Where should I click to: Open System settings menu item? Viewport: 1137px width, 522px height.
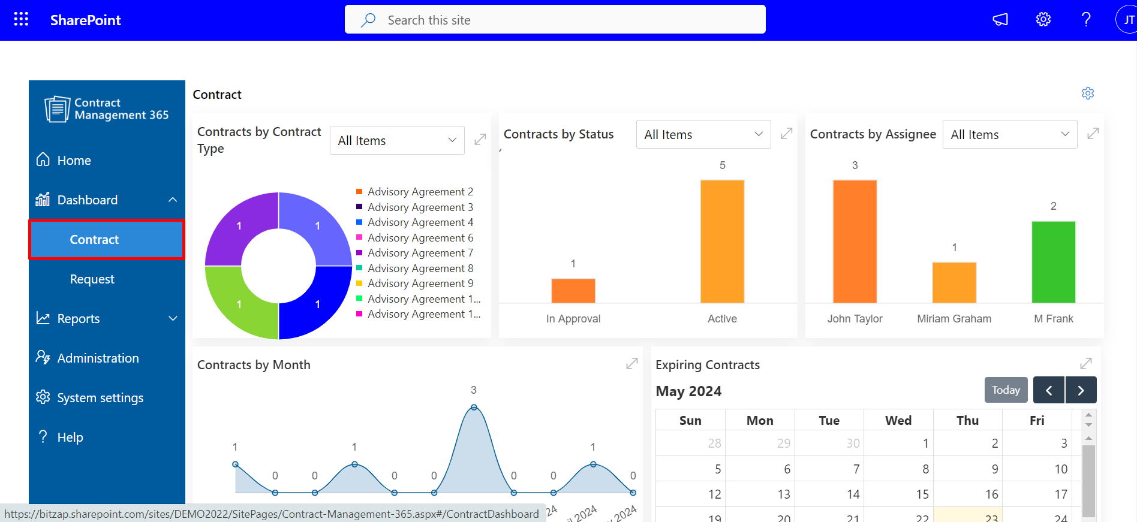click(x=107, y=397)
